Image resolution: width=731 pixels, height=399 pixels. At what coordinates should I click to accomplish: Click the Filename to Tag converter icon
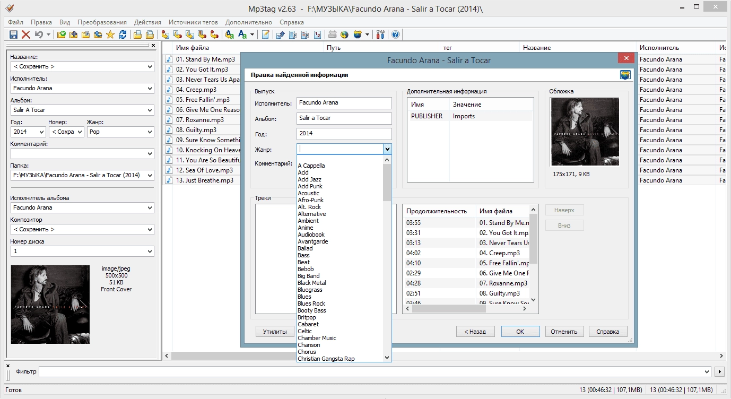(x=178, y=34)
